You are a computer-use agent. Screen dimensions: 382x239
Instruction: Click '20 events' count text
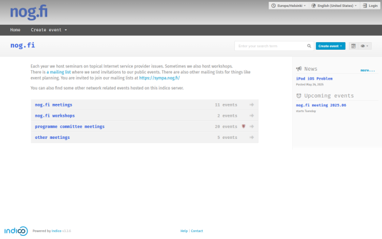click(226, 127)
